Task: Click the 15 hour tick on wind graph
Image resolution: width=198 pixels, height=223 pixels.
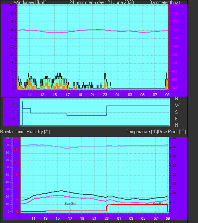Action: (55, 95)
